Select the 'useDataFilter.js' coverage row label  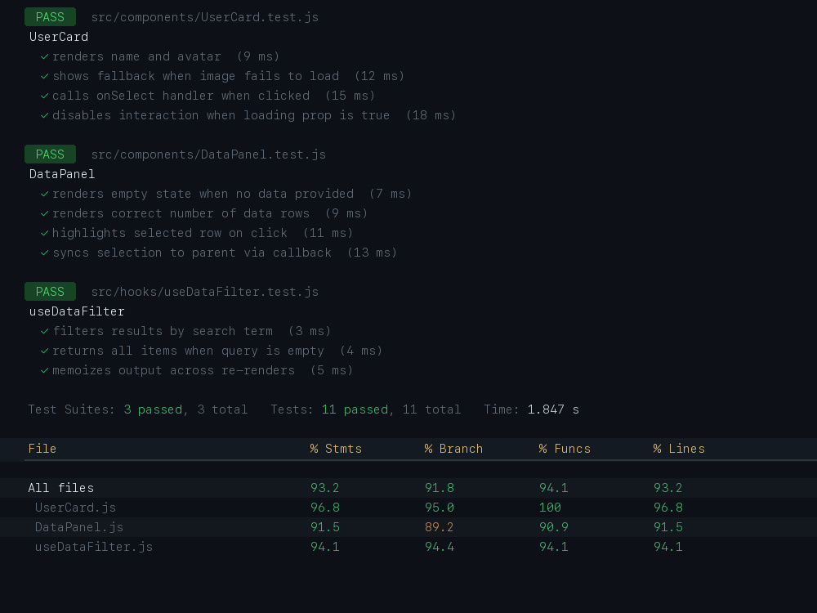(94, 547)
